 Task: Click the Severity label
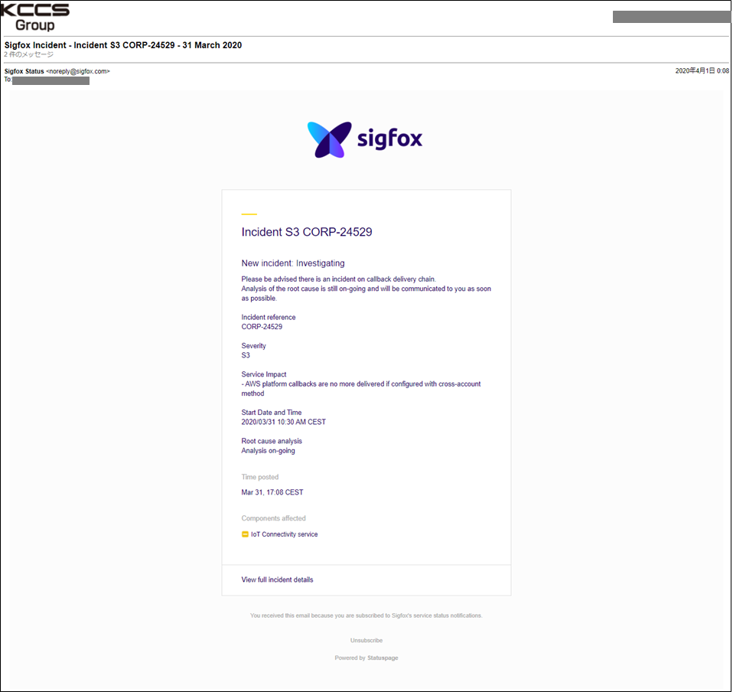[x=254, y=345]
